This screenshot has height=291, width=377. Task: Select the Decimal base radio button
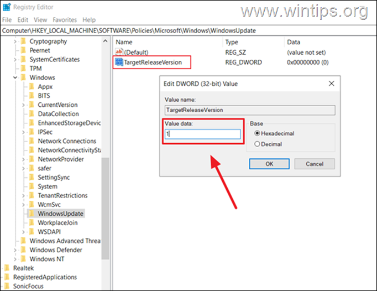(x=257, y=144)
